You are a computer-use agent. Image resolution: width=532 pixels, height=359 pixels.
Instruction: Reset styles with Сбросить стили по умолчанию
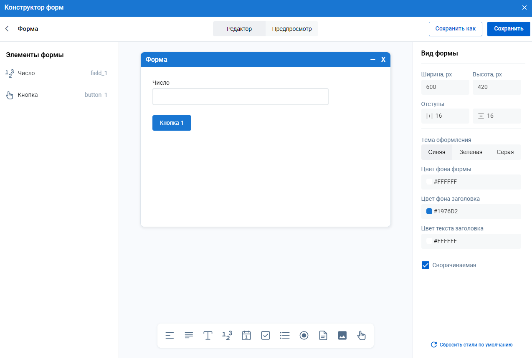[x=471, y=345]
